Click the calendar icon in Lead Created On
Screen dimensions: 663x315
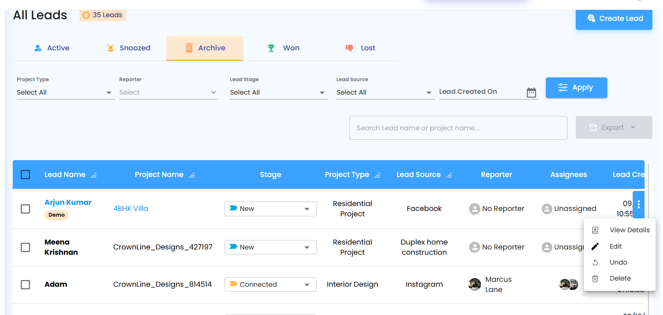point(531,93)
